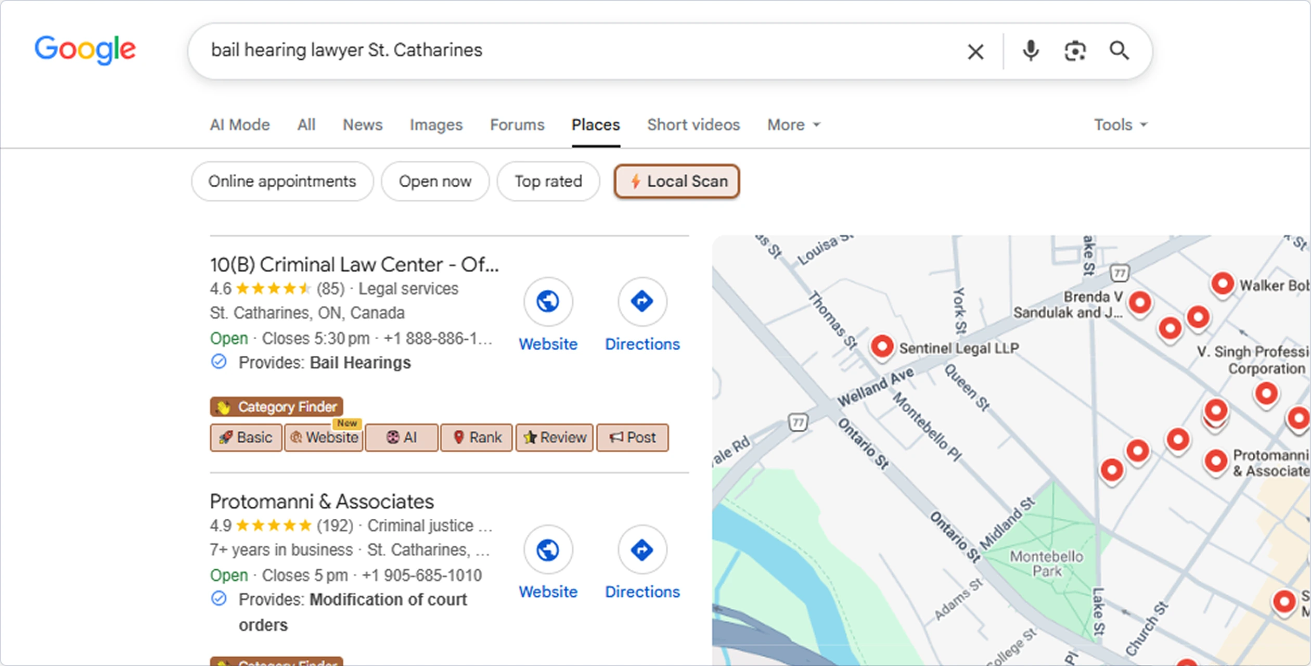
Task: Submit search with the magnifying glass icon
Action: tap(1119, 51)
